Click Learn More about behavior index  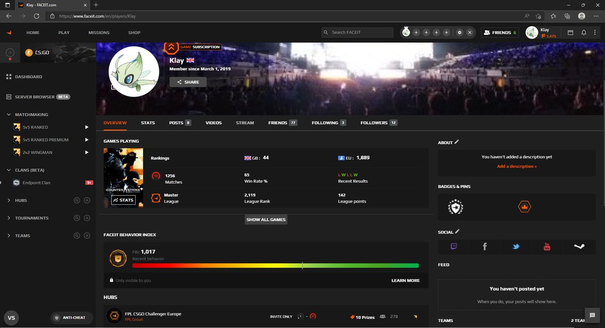pyautogui.click(x=405, y=281)
